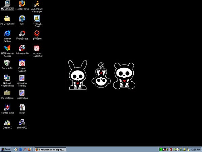Select the Ad-aware 6.0 shortcut
Screen dimensions: 202x152
pyautogui.click(x=22, y=50)
